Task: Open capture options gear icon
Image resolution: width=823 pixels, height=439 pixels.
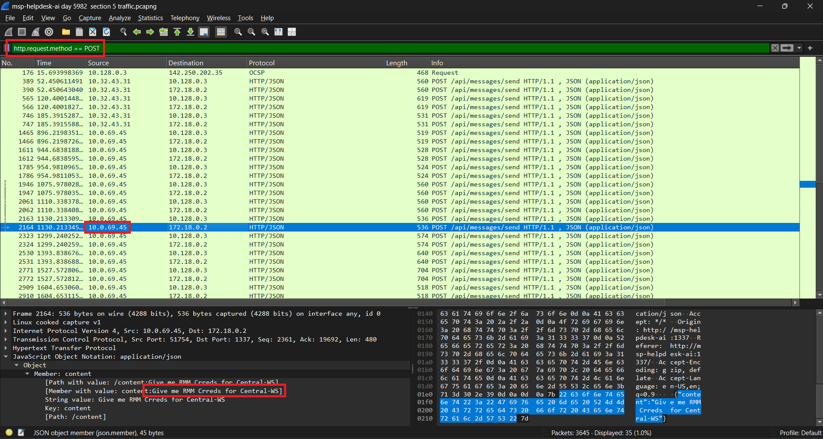Action: (49, 32)
